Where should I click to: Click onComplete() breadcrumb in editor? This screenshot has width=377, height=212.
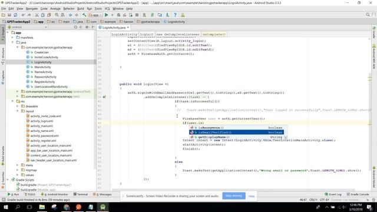click(214, 34)
